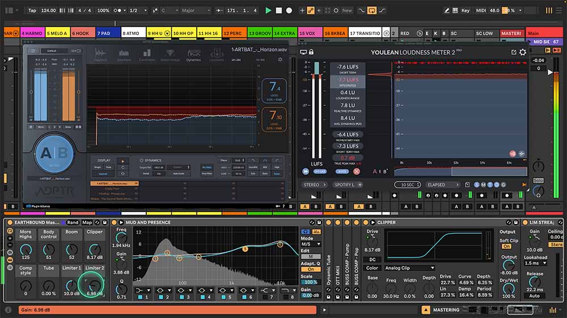Select the pencil draw tool icon
This screenshot has width=567, height=318.
(x=447, y=10)
